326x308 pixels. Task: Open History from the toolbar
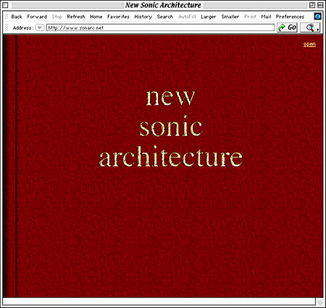(x=143, y=17)
